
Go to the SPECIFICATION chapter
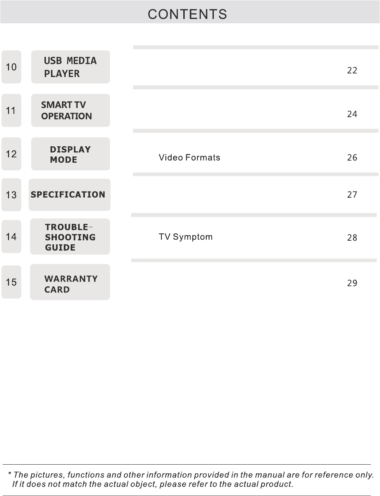pos(69,195)
